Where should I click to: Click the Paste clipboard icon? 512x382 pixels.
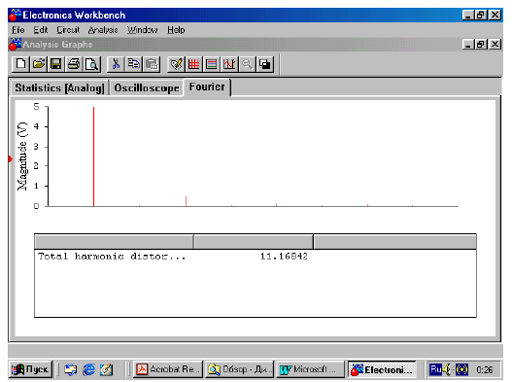pyautogui.click(x=152, y=64)
